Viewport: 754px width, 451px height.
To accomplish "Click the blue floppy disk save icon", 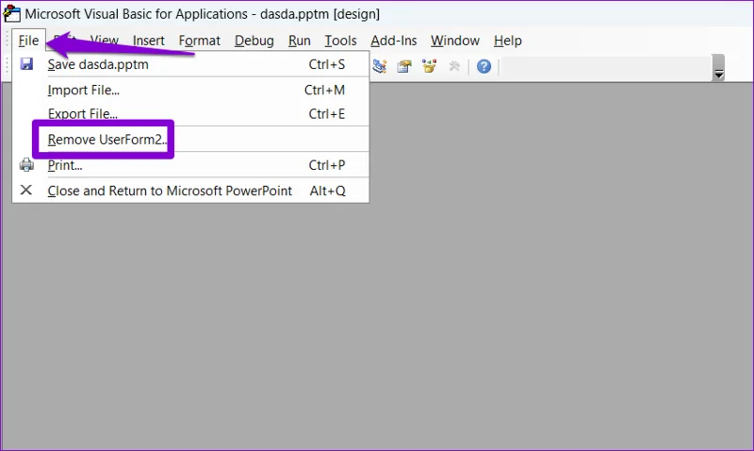I will click(26, 64).
